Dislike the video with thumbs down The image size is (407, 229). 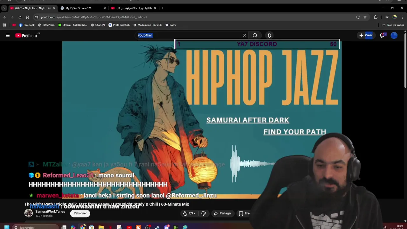click(x=203, y=213)
